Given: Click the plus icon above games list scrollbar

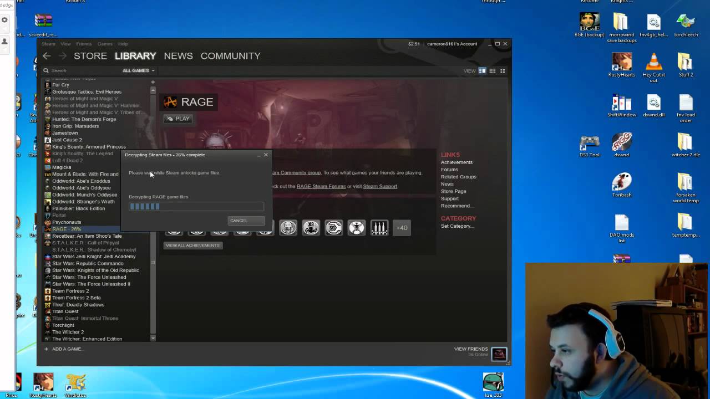Looking at the screenshot, I should (x=153, y=82).
